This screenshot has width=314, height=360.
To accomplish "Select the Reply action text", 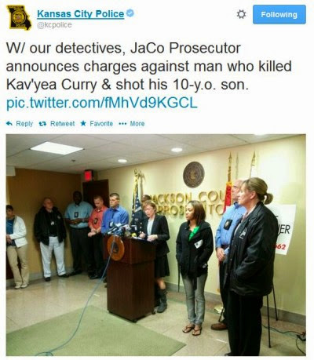I will 24,123.
